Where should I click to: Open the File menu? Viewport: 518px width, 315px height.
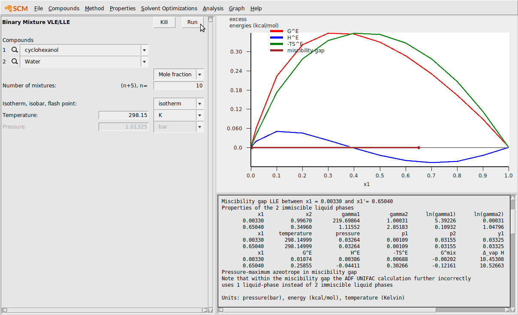pos(39,8)
